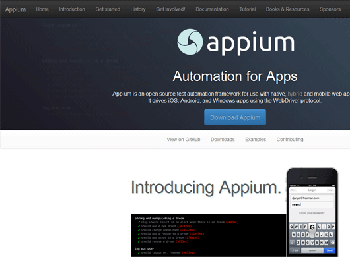Click the Appium swirl logo icon
Viewport: 350px width, 257px height.
[x=190, y=42]
